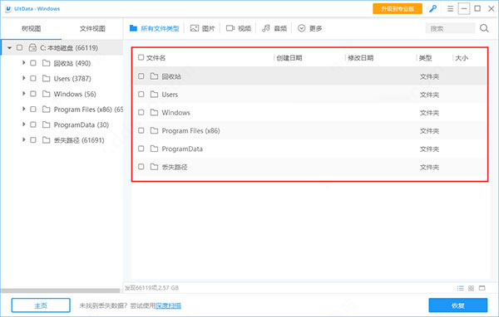Expand the ProgramData (30) tree node
Image resolution: width=499 pixels, height=317 pixels.
coord(23,124)
